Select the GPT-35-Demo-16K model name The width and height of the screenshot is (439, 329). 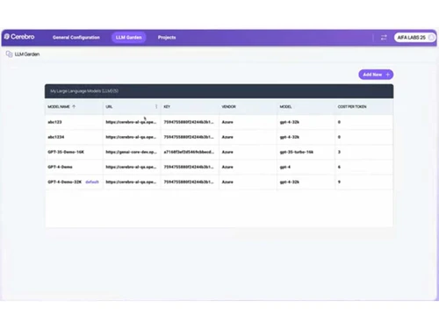tap(66, 152)
